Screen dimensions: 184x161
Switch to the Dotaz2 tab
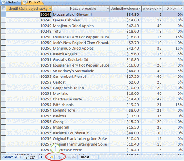[x=33, y=2]
